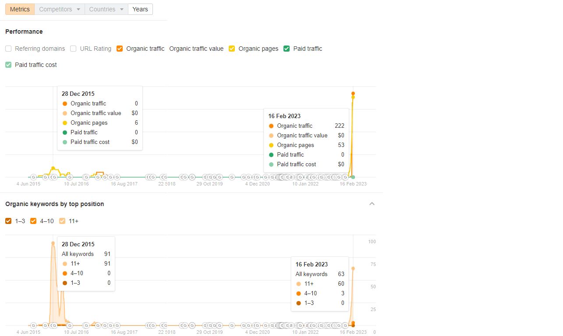Click the leftmost G marker in Organic keywords chart
This screenshot has width=563, height=336.
point(33,325)
